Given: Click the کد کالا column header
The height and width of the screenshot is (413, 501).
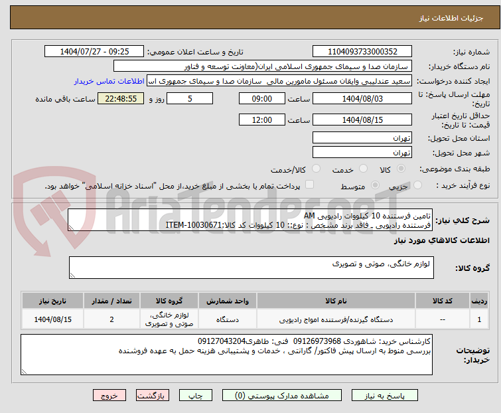Looking at the screenshot, I should point(442,301).
